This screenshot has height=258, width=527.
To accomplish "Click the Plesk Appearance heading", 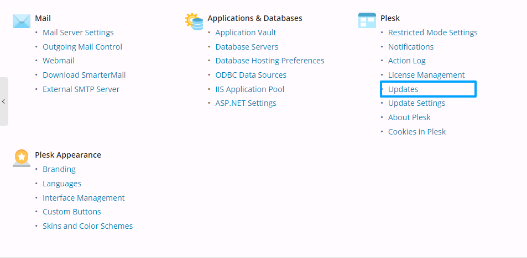I will coord(68,155).
